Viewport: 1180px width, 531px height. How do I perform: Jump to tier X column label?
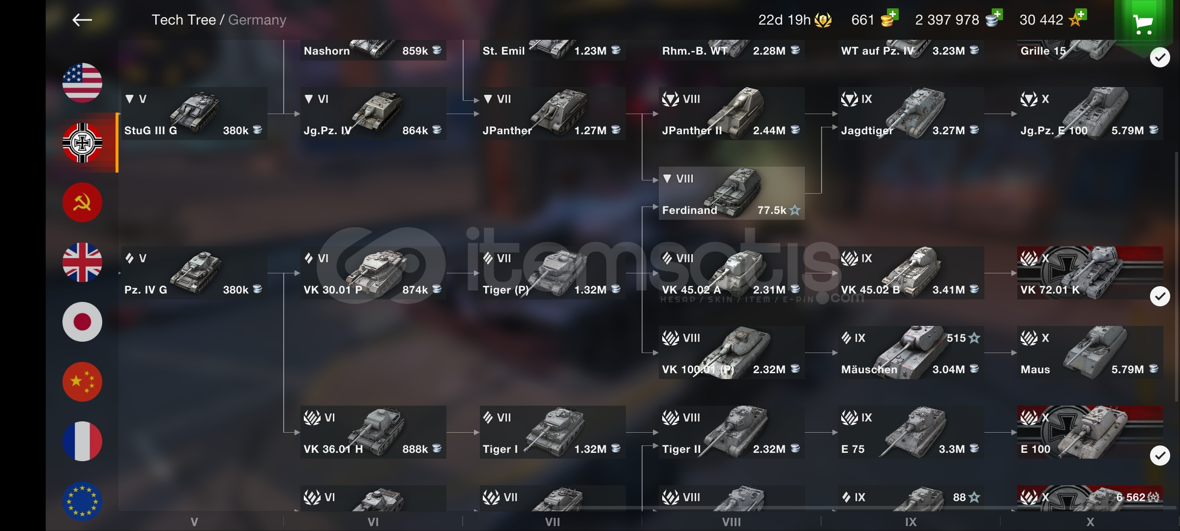pos(1090,522)
